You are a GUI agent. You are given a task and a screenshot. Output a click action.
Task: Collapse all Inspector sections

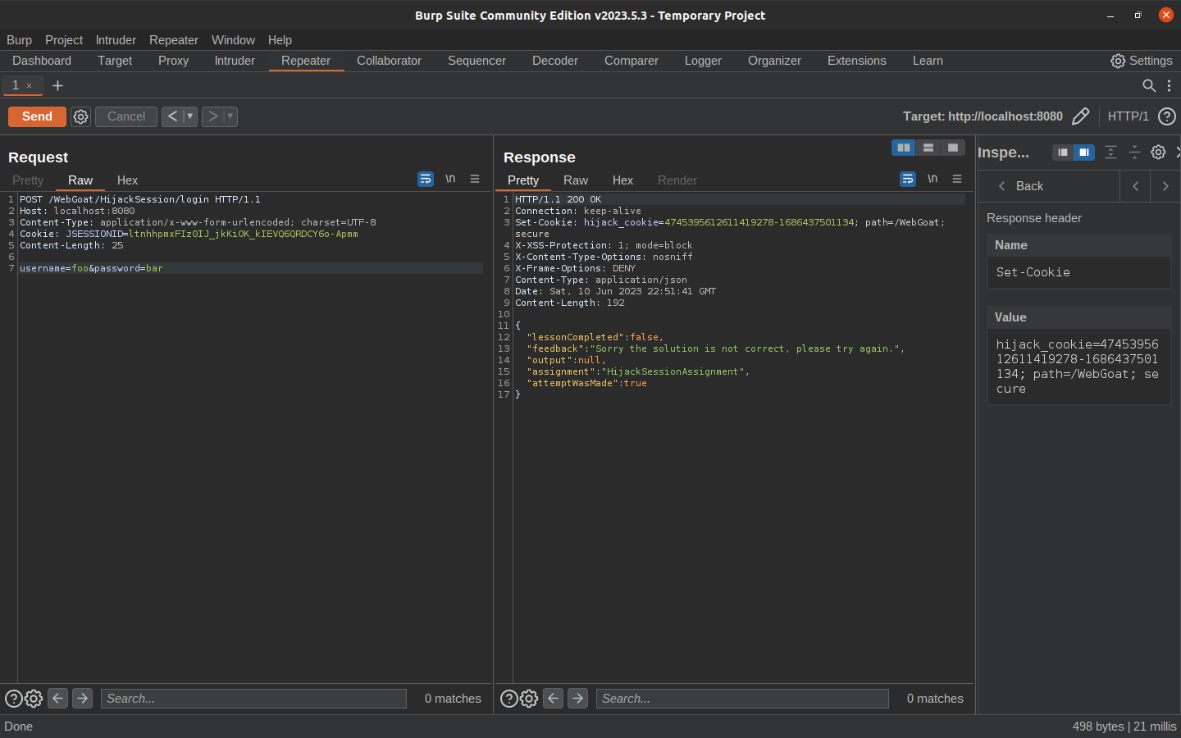coord(1134,153)
